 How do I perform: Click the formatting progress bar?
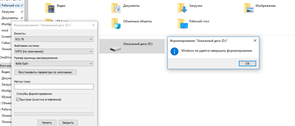[x=54, y=114]
